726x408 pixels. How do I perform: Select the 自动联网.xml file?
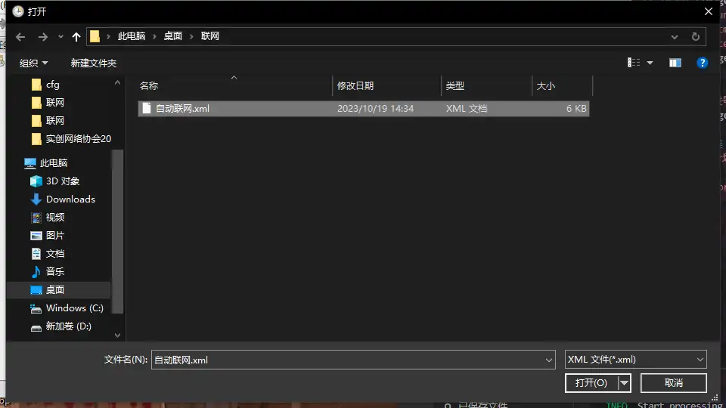182,109
